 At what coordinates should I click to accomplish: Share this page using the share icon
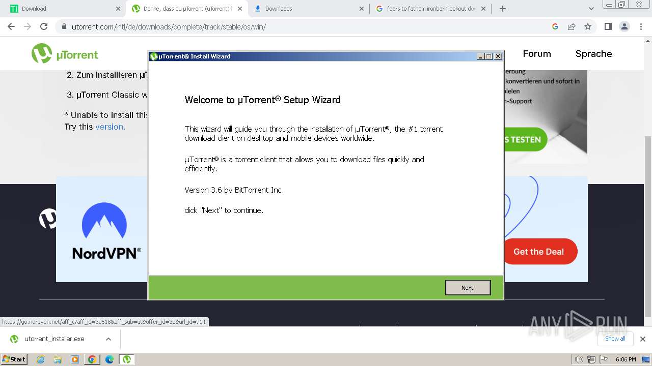(572, 26)
